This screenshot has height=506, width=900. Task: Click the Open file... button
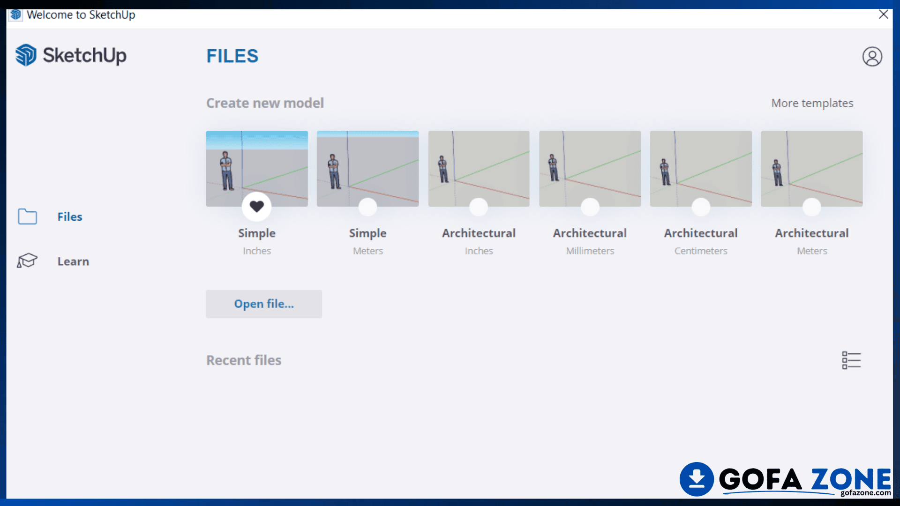[264, 304]
